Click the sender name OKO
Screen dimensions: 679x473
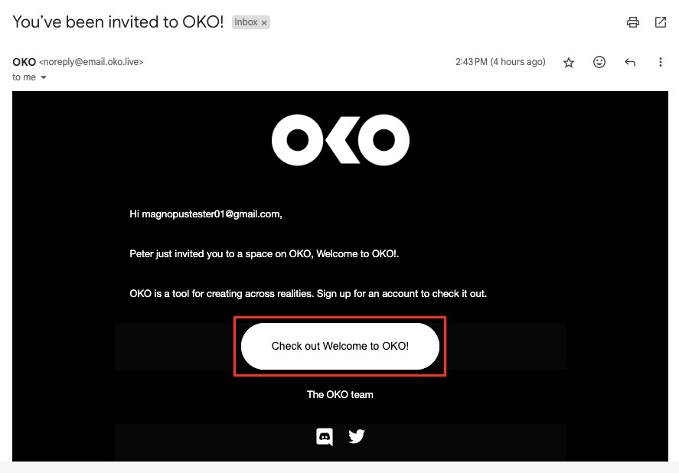click(x=24, y=62)
